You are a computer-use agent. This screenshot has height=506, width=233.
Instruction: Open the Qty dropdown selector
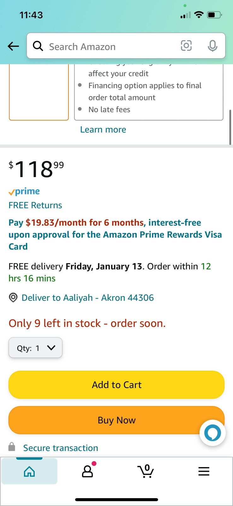(x=35, y=348)
